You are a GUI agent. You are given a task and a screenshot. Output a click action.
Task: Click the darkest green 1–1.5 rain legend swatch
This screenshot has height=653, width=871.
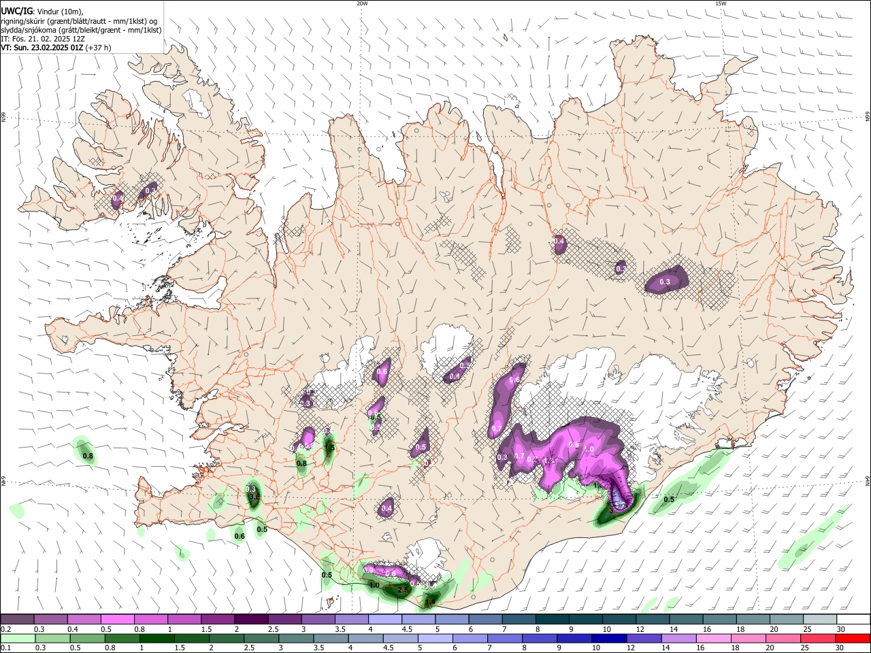(158, 638)
